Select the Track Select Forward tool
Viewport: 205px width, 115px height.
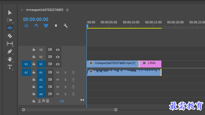(10, 20)
